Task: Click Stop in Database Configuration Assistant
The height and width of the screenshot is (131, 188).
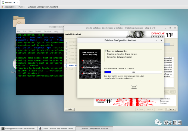Action: [x=134, y=87]
